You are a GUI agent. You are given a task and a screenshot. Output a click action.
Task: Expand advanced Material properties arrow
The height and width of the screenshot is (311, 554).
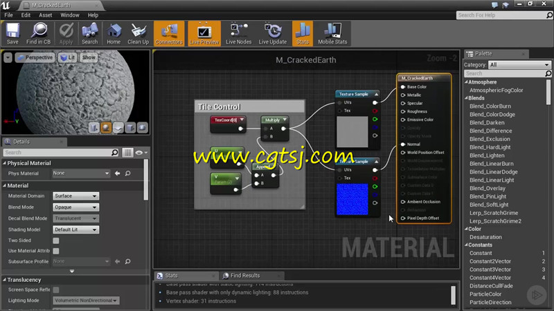72,271
